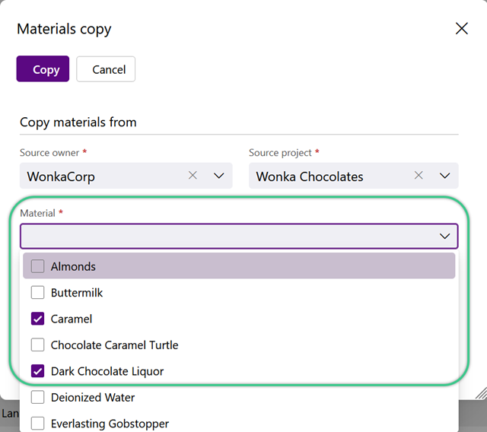Check the Buttermilk checkbox
Viewport: 487px width, 432px height.
click(37, 292)
